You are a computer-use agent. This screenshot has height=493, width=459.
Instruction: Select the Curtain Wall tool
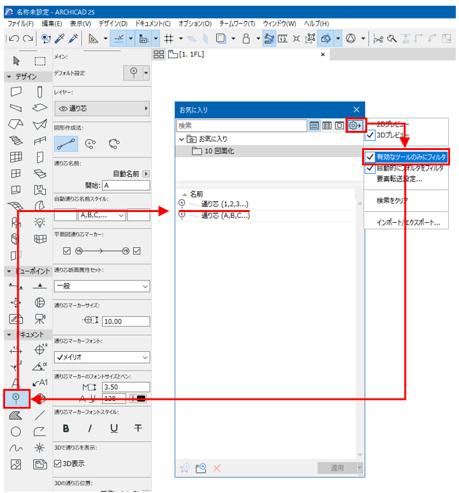click(x=16, y=157)
